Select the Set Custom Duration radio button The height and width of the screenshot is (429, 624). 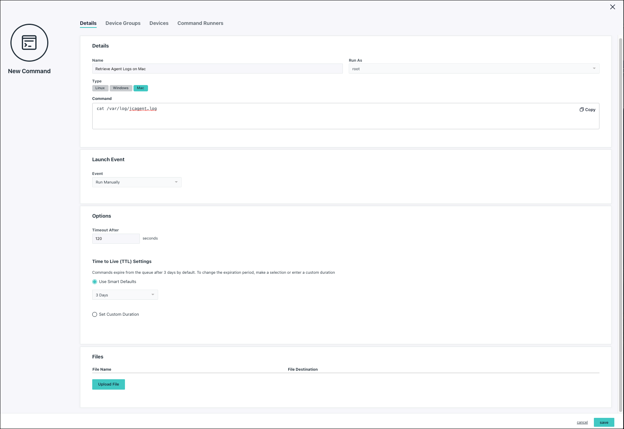point(94,314)
